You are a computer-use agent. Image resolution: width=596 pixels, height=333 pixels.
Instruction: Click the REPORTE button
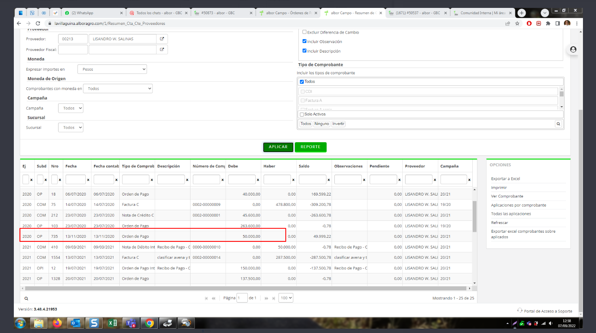coord(311,147)
